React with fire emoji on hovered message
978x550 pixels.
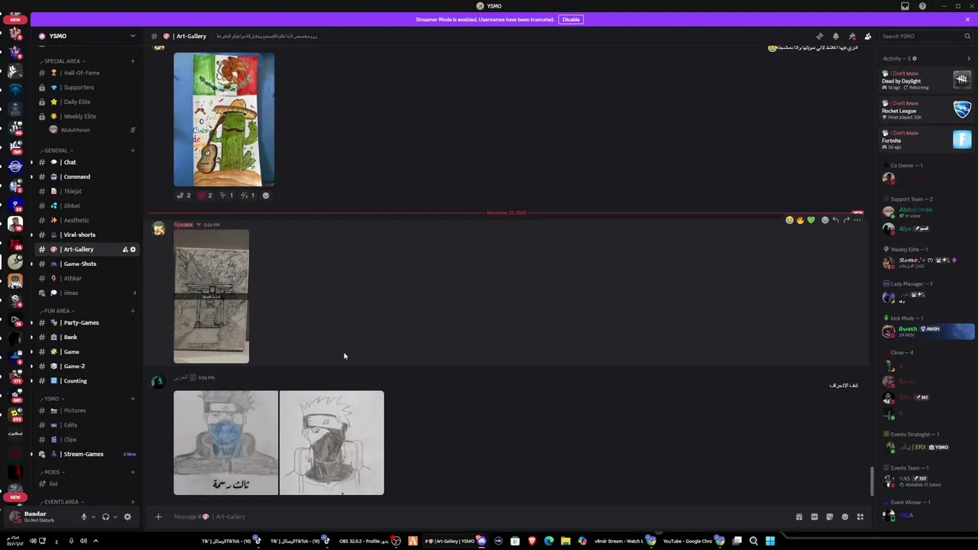(800, 220)
